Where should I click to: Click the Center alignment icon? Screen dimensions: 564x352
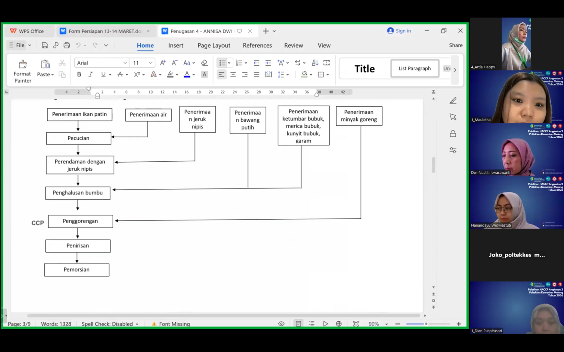point(233,75)
